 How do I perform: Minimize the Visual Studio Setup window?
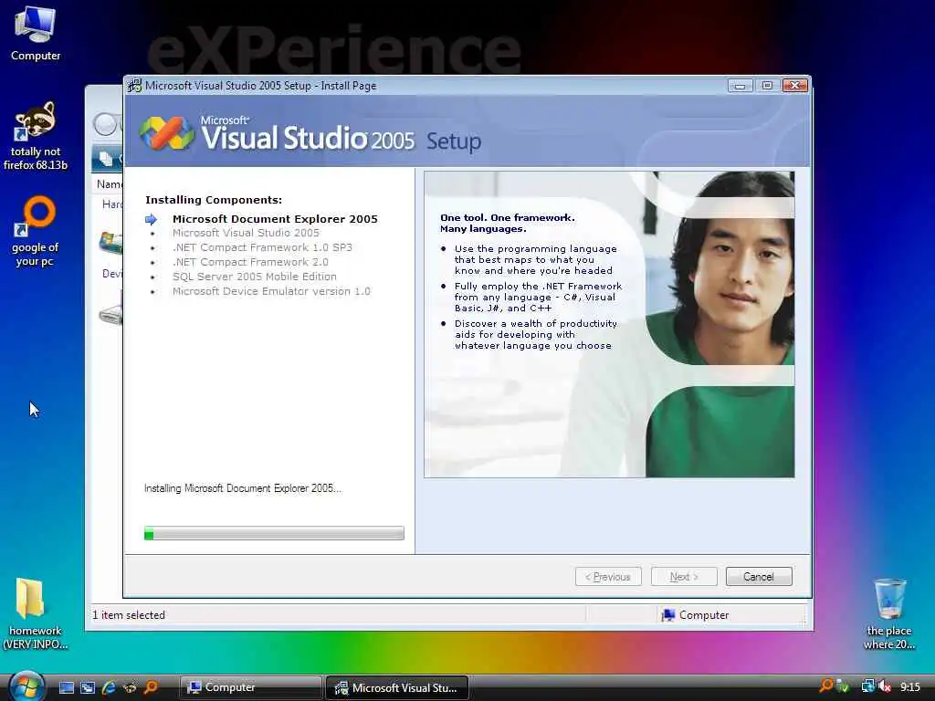tap(740, 85)
